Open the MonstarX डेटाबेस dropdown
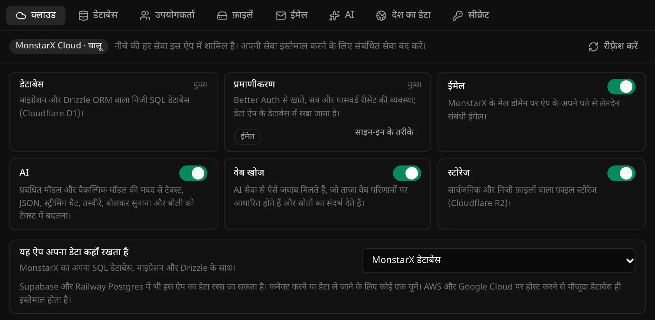 [x=499, y=260]
